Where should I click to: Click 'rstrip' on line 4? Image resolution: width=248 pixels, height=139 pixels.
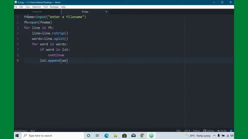(58, 33)
